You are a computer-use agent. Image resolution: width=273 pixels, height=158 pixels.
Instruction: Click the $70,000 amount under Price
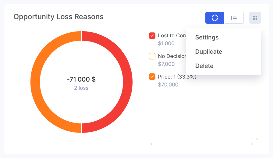[x=168, y=85]
